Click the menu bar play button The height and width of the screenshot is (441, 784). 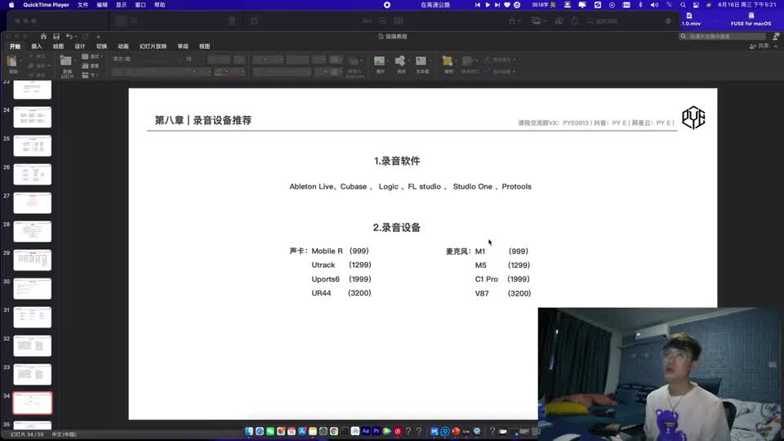[x=488, y=5]
